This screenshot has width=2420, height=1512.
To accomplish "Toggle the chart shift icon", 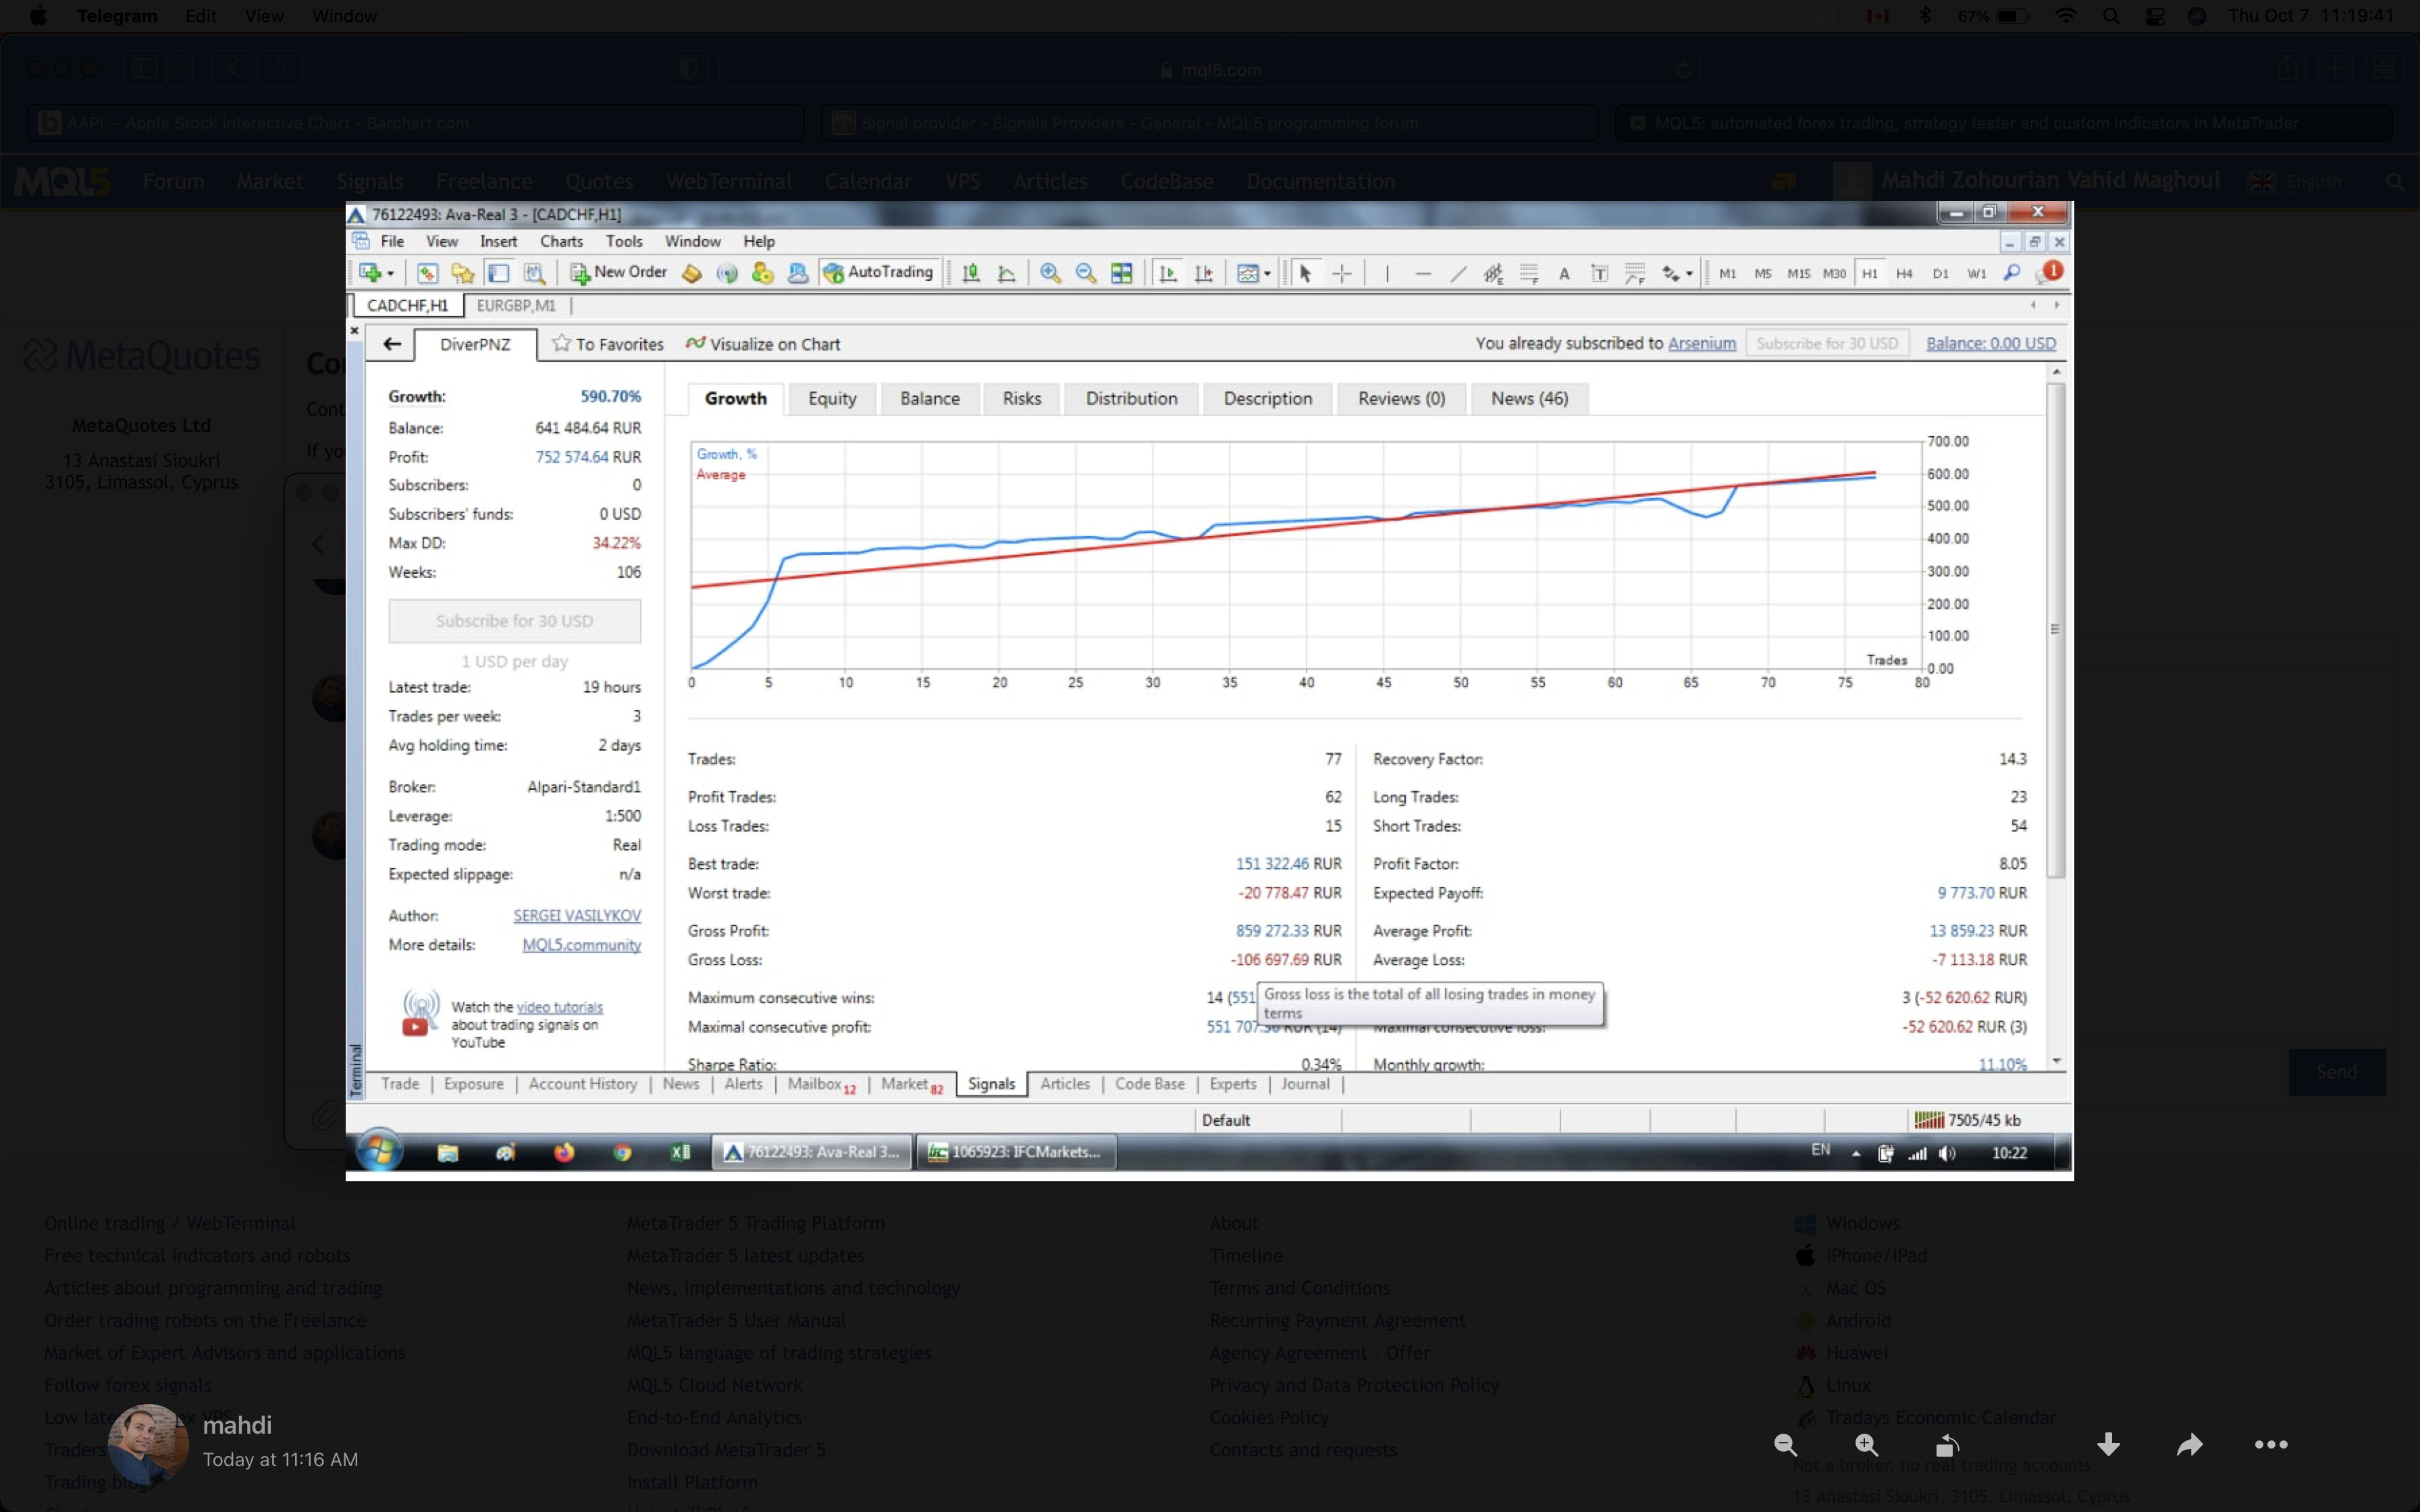I will 1204,273.
